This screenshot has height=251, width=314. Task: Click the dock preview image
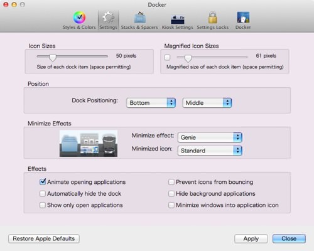point(89,144)
